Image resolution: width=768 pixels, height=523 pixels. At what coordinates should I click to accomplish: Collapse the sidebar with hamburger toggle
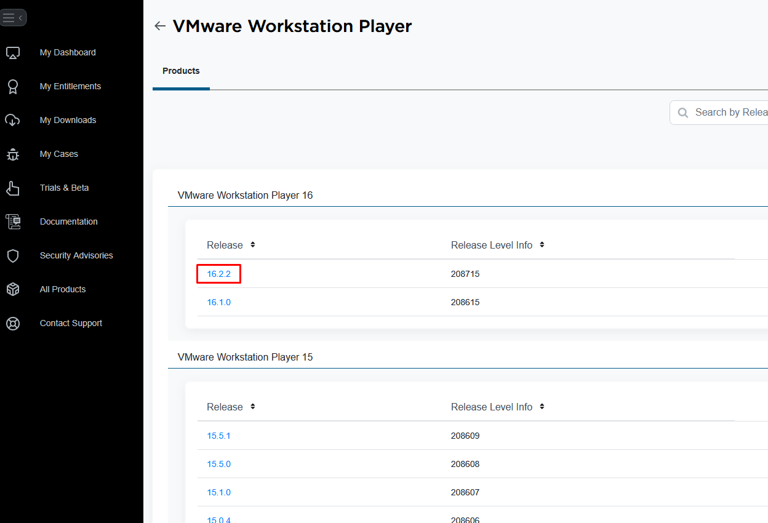tap(13, 18)
